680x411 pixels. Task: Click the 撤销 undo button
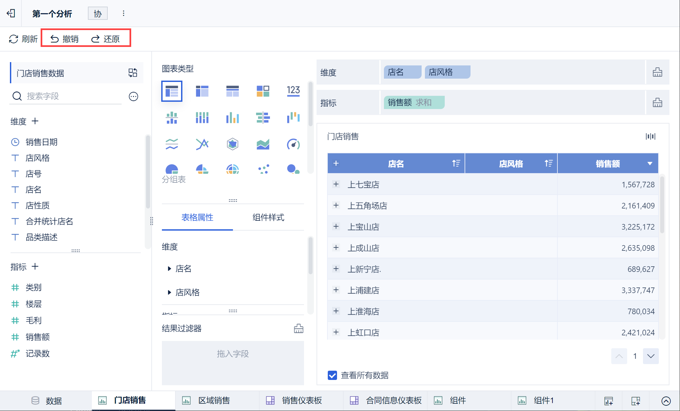(x=65, y=39)
